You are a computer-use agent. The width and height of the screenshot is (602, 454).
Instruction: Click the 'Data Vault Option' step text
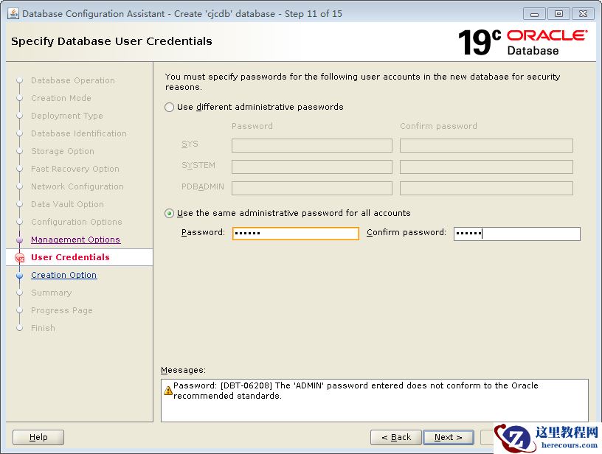coord(67,204)
